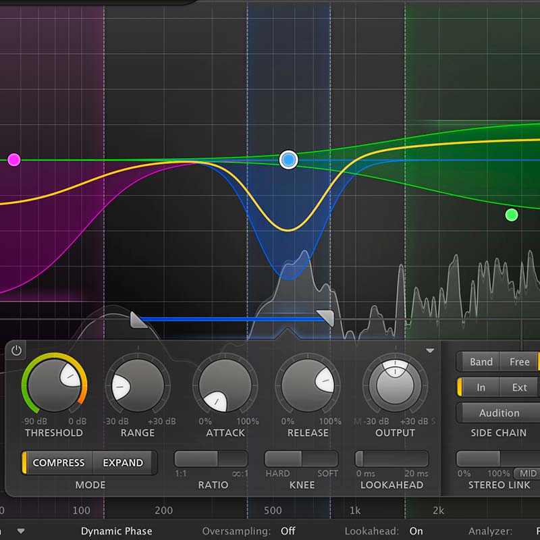Switch mode to Compress
The width and height of the screenshot is (540, 540).
pos(58,462)
